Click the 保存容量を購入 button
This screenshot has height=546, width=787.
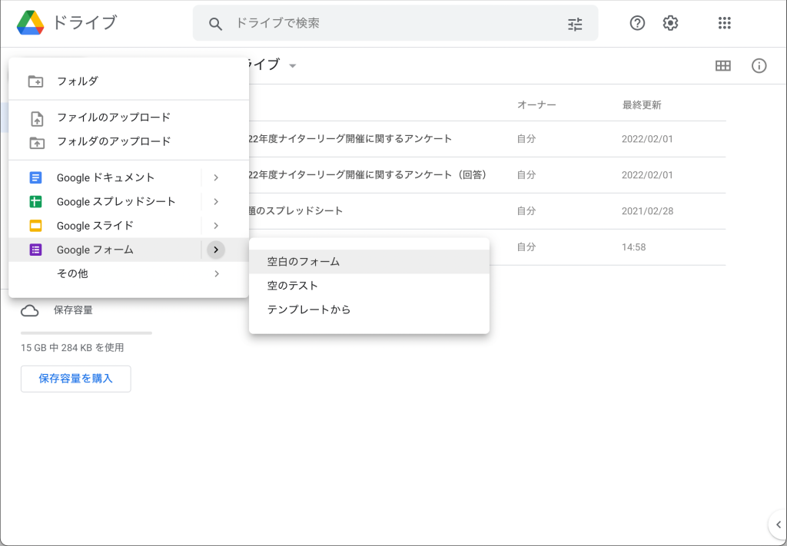pos(76,379)
